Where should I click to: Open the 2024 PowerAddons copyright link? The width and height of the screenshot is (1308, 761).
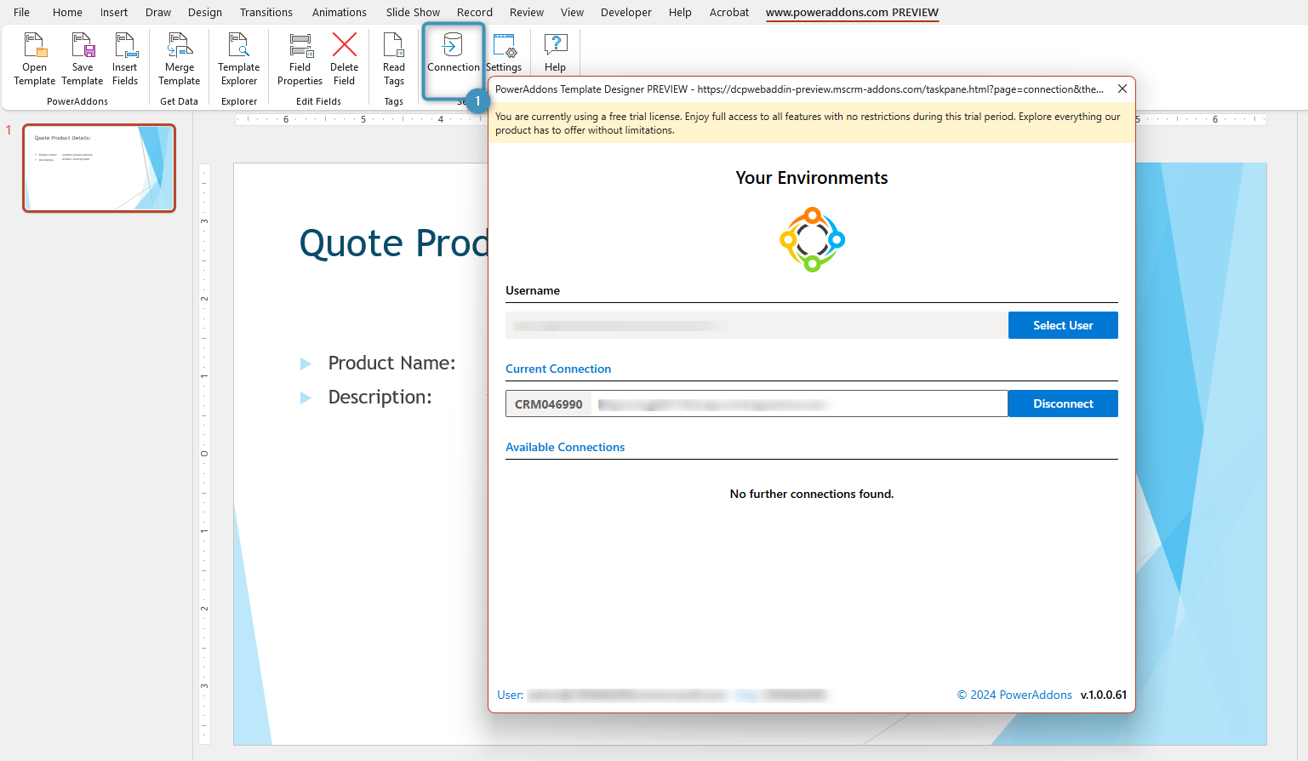(x=1014, y=695)
